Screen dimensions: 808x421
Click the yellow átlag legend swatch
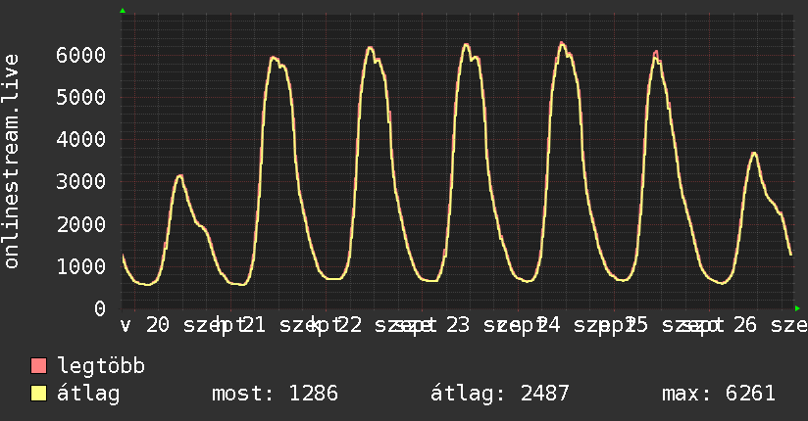coord(38,393)
